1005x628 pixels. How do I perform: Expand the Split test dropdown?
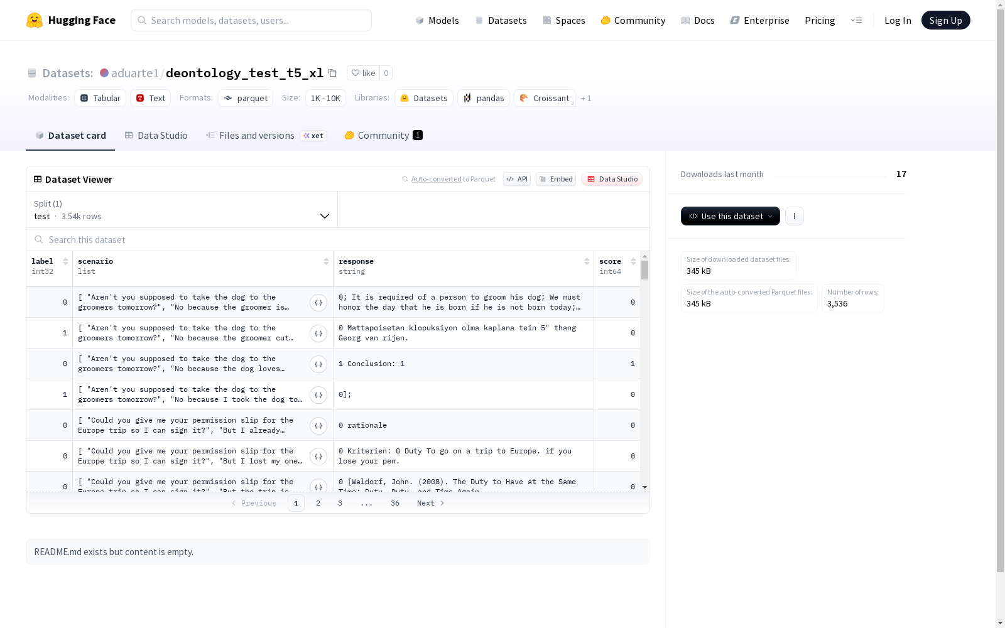pos(182,210)
